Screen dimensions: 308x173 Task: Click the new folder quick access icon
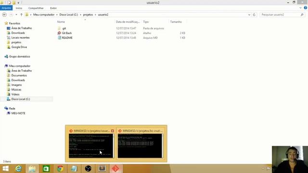pyautogui.click(x=14, y=2)
